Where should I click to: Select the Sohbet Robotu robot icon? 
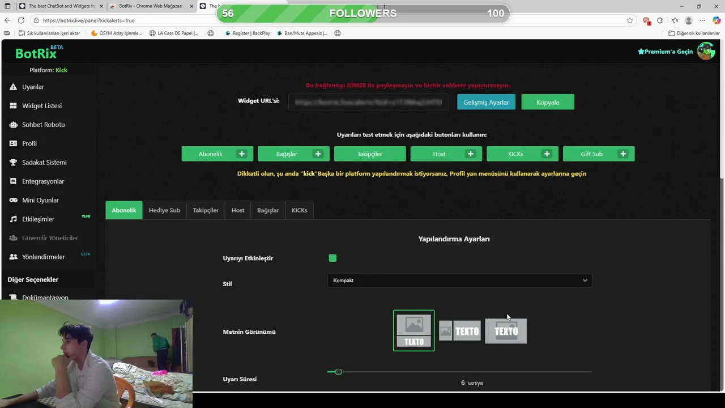point(14,125)
